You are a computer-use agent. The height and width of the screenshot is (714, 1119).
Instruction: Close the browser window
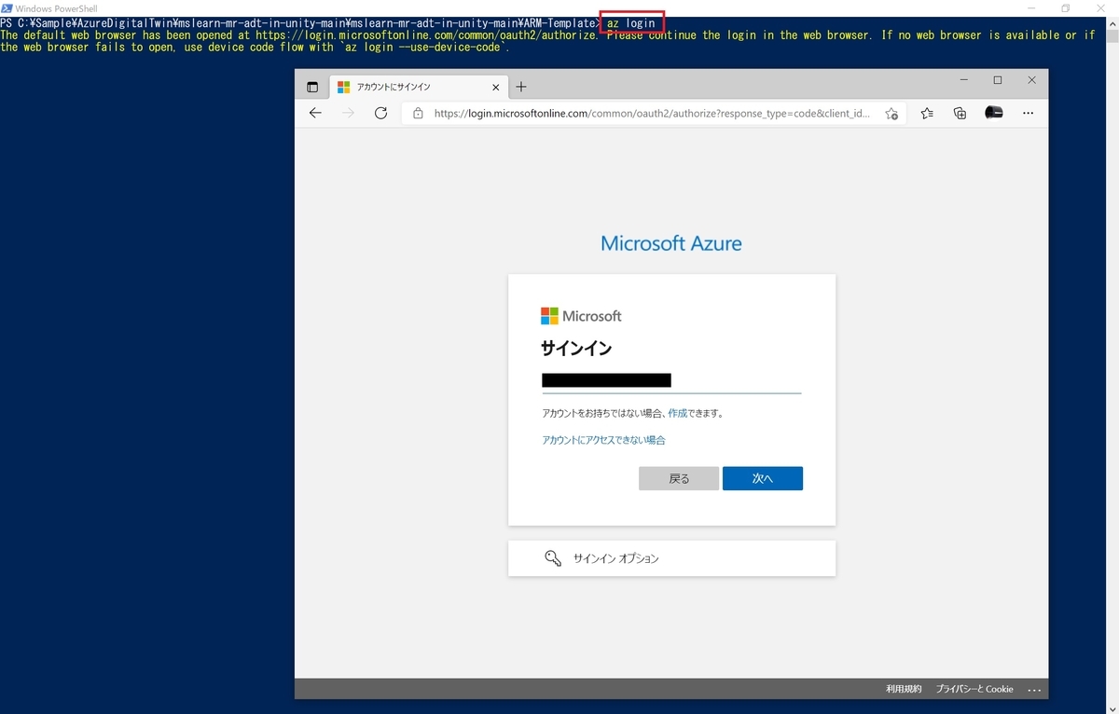pos(1031,80)
